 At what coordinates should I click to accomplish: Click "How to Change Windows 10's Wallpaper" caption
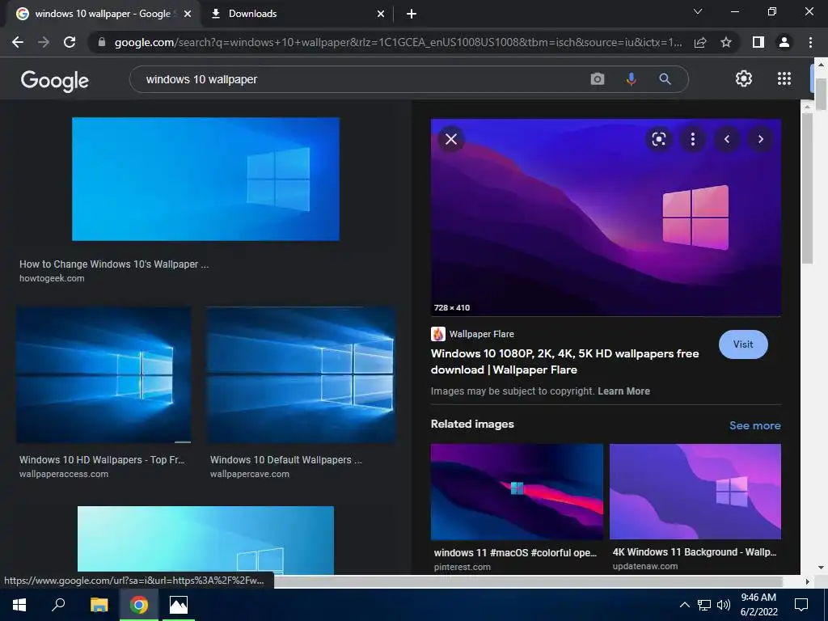tap(114, 264)
